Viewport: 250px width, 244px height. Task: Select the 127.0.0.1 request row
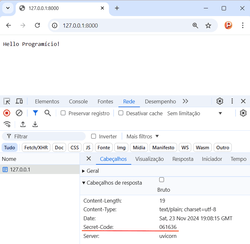point(40,170)
